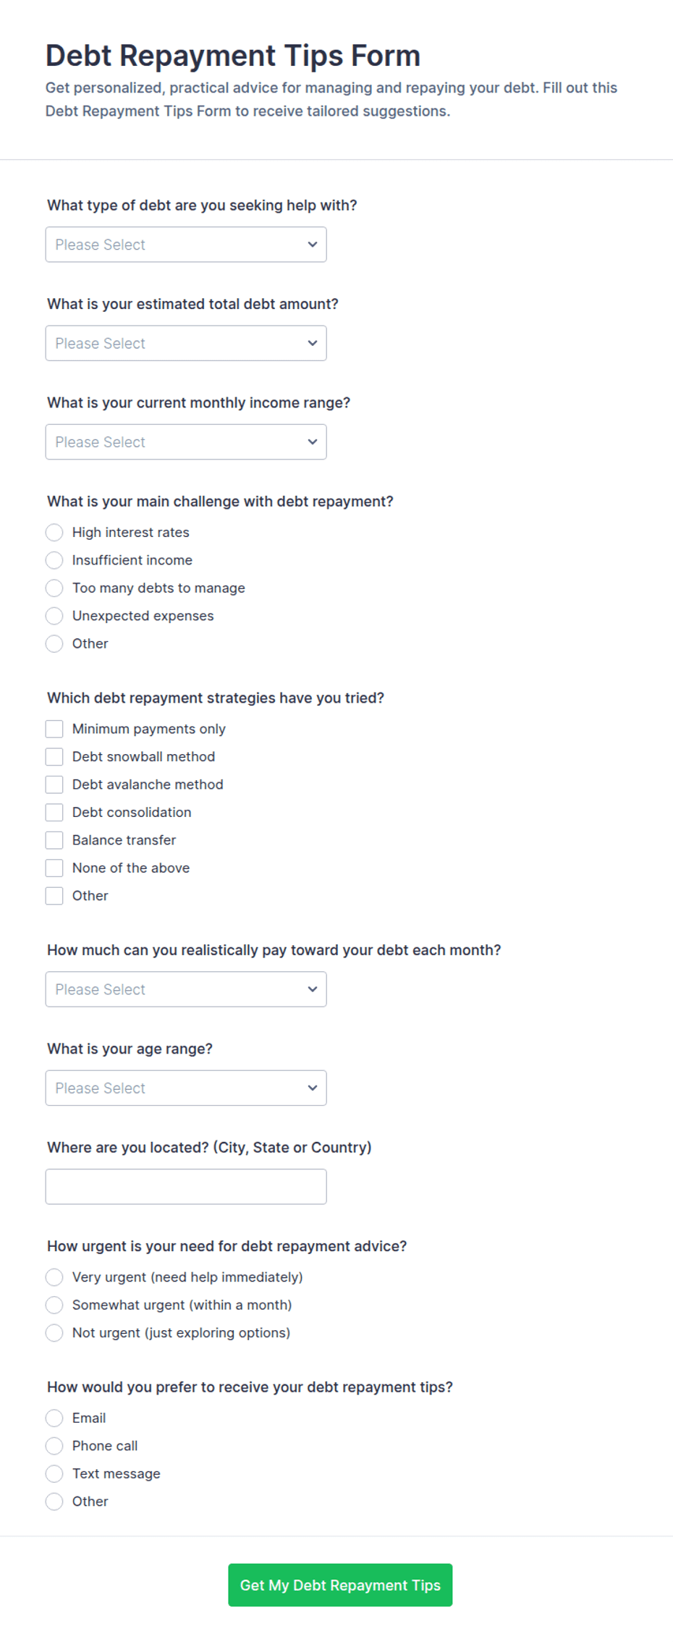The width and height of the screenshot is (673, 1642).
Task: Select Too many debts to manage
Action: [54, 588]
